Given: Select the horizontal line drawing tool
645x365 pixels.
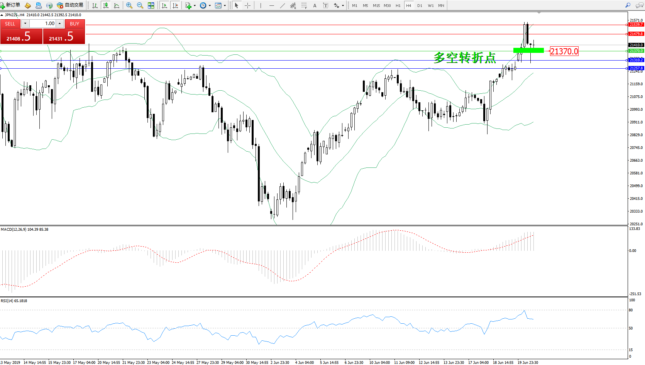Looking at the screenshot, I should (x=272, y=5).
